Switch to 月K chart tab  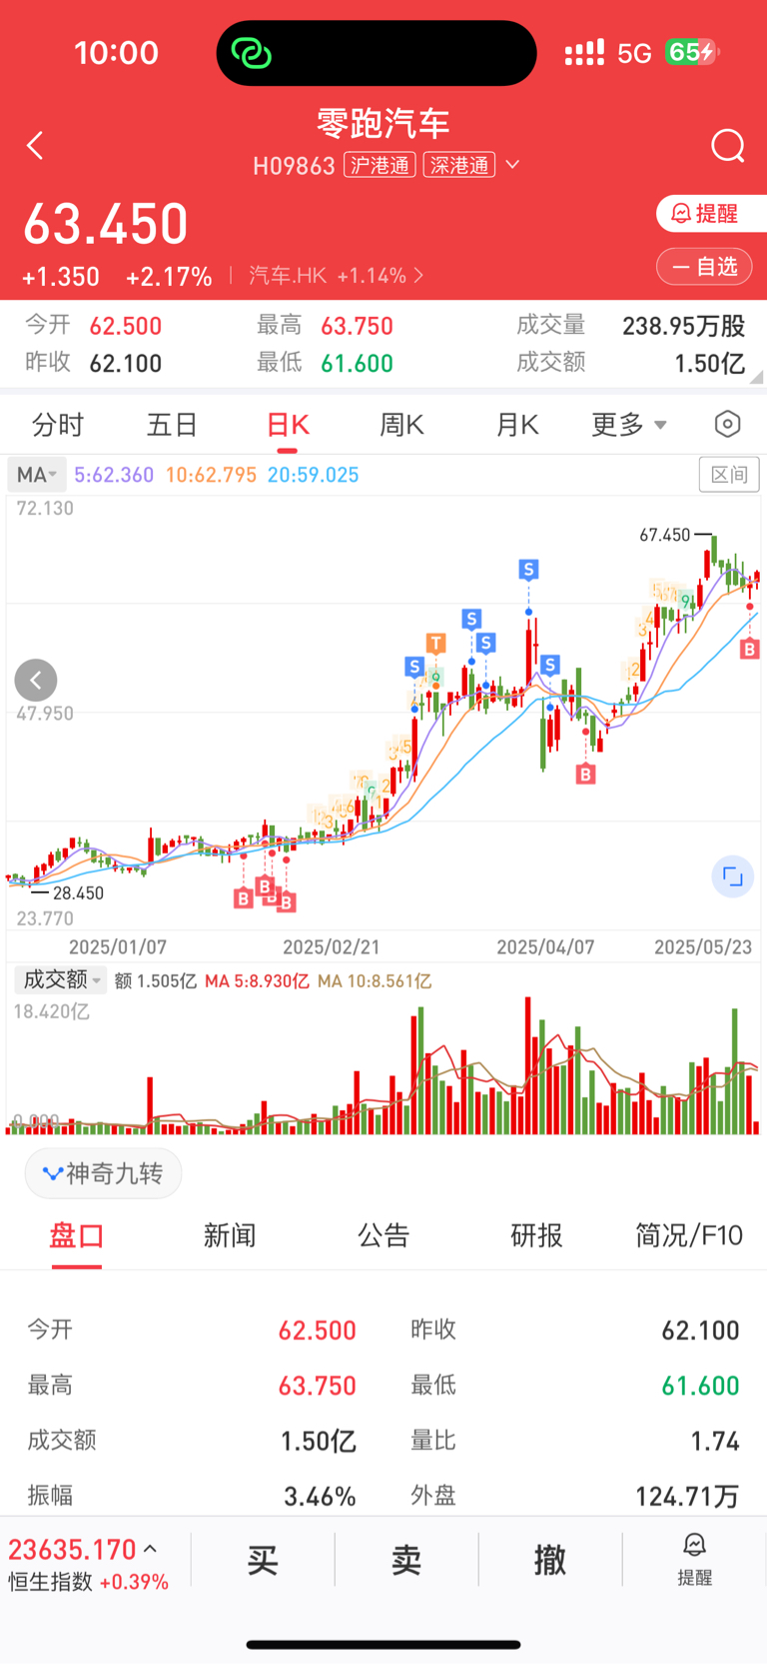pos(517,425)
